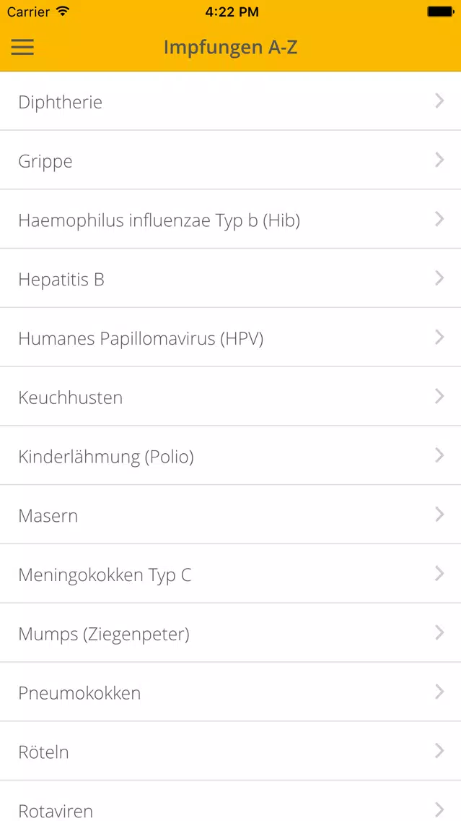The width and height of the screenshot is (461, 821).
Task: Tap chevron for Mumps (Ziegenpeter)
Action: (x=439, y=633)
